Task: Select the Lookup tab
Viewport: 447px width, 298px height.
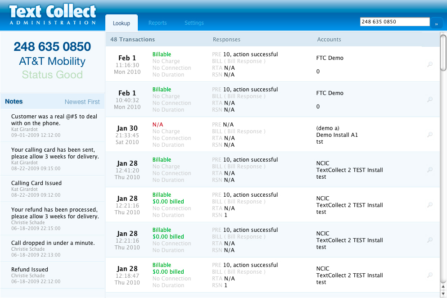Action: (x=122, y=23)
